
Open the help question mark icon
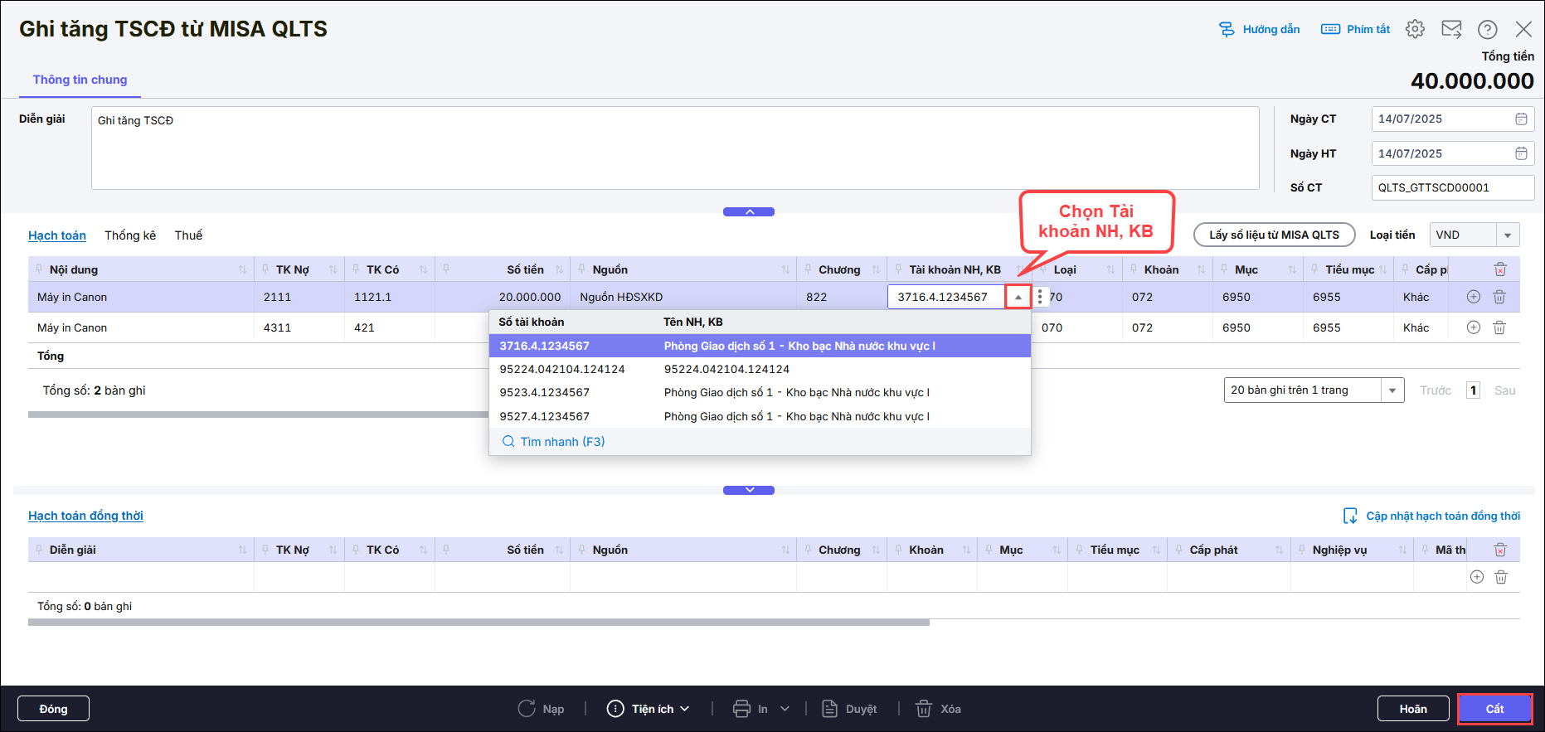tap(1487, 29)
